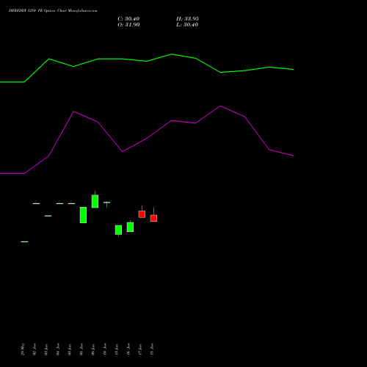Click the low price value L: 30.40
Screen dimensions: 367x367
pyautogui.click(x=187, y=25)
